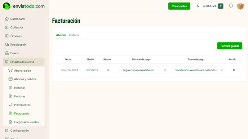Click the Configuración gear icon
Image resolution: width=248 pixels, height=139 pixels.
(6, 130)
